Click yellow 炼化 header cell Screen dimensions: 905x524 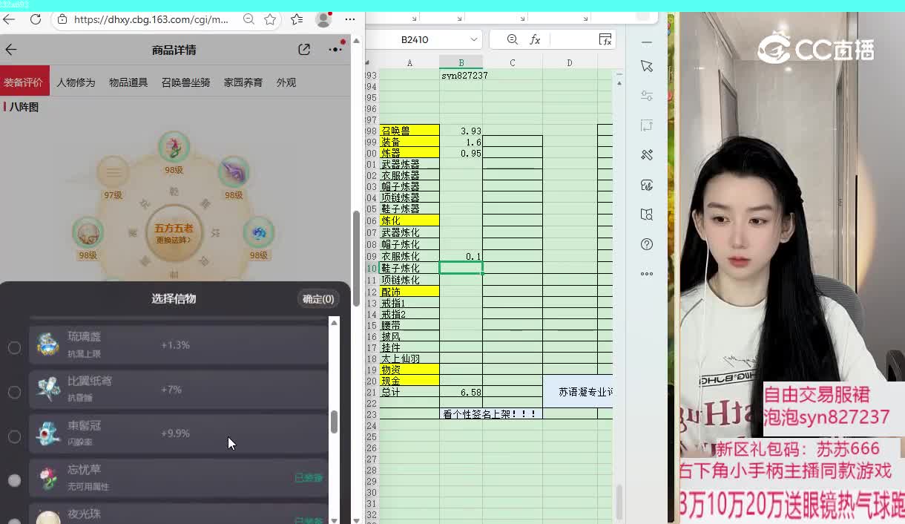(409, 220)
